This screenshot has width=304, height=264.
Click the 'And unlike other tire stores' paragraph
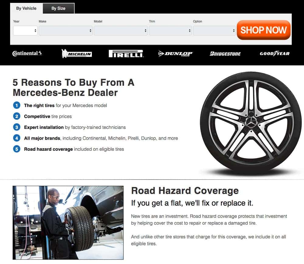209,240
